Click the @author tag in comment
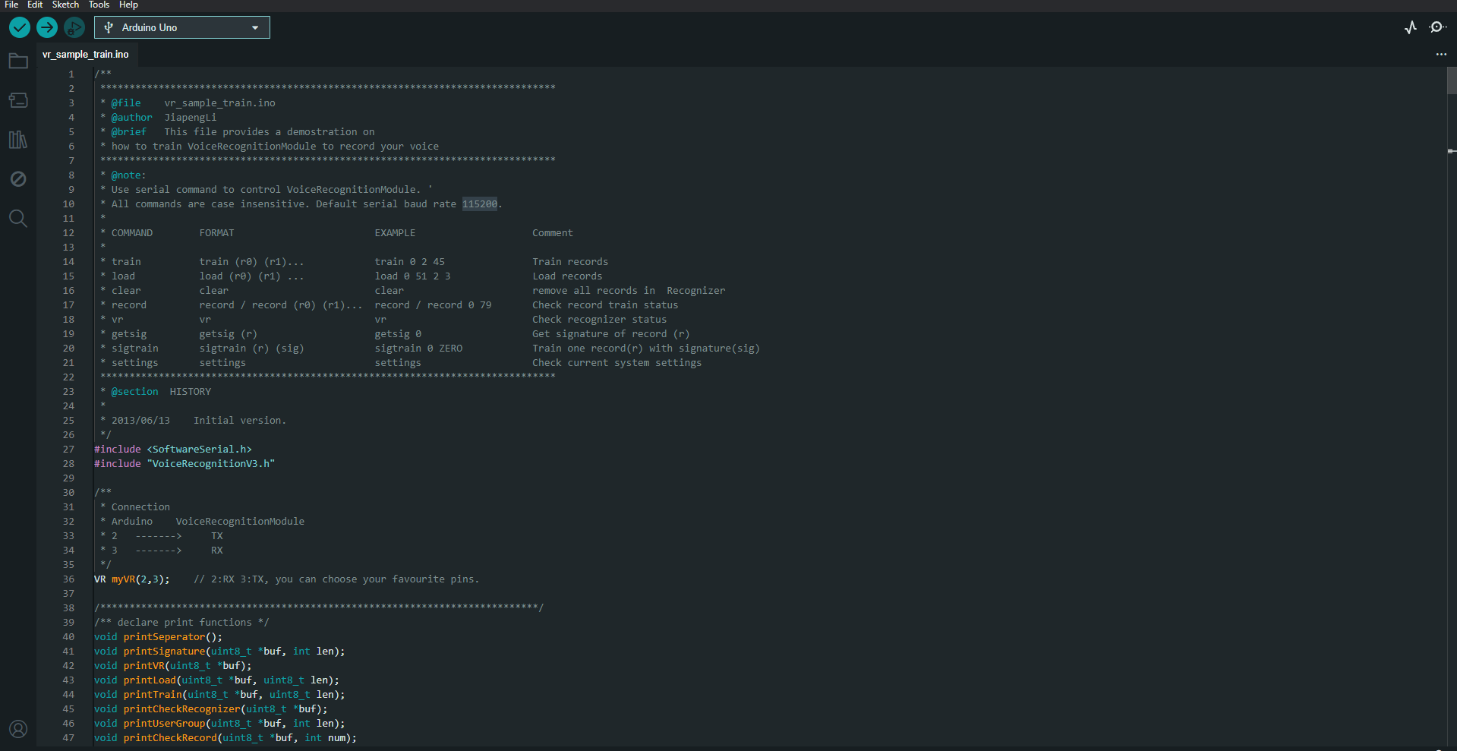1457x751 pixels. click(131, 118)
